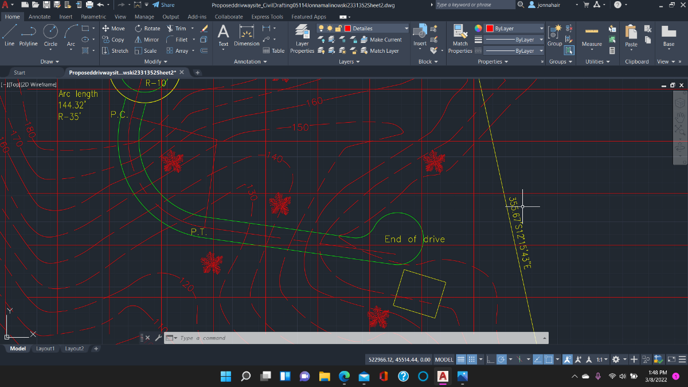This screenshot has width=688, height=387.
Task: Activate the Polyline tool
Action: [x=29, y=36]
